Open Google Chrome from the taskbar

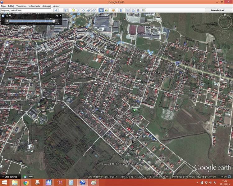tap(26, 182)
